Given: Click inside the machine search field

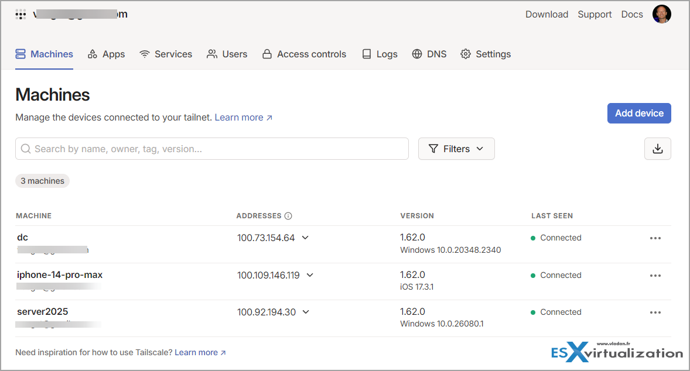Looking at the screenshot, I should click(176, 149).
